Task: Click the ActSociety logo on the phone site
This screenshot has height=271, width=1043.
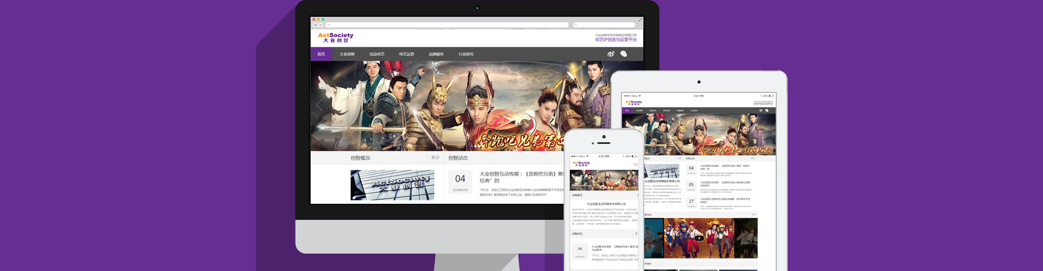Action: [581, 164]
